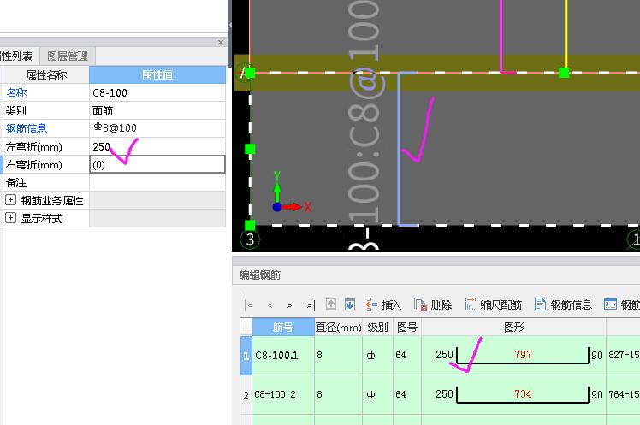Viewport: 640px width, 425px height.
Task: Click the C8@100 rebar label in drawing
Action: pos(364,112)
